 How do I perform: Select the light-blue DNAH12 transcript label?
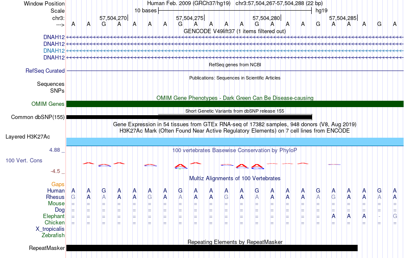coord(54,51)
